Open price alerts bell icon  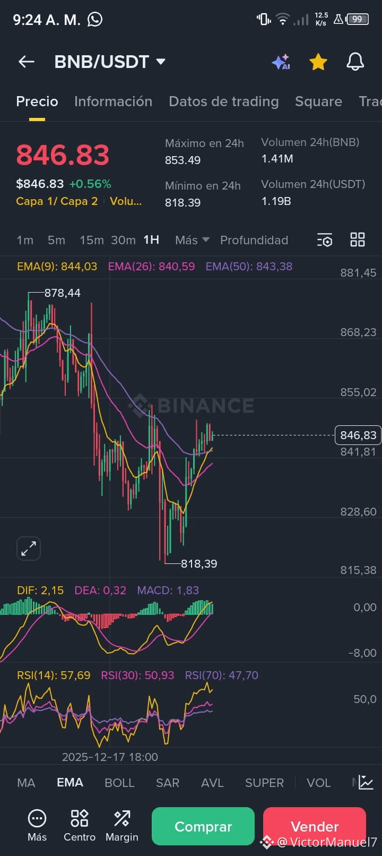click(355, 62)
